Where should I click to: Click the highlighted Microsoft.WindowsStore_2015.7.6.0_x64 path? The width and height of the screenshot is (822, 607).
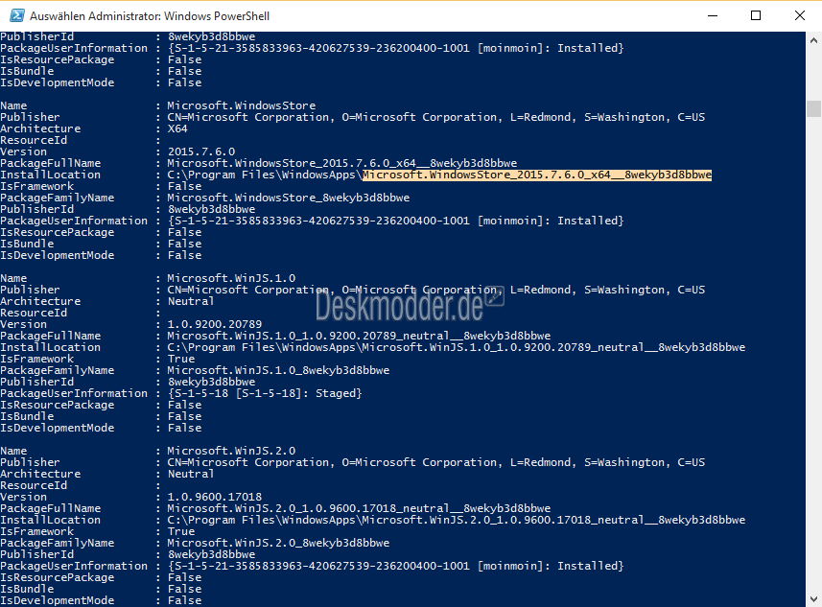tap(537, 175)
